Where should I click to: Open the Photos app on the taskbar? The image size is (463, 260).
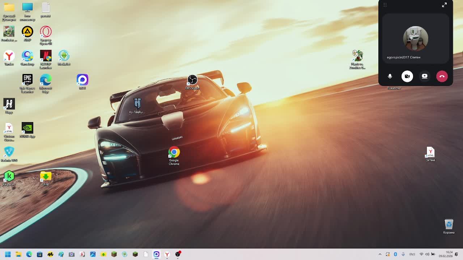(93, 254)
